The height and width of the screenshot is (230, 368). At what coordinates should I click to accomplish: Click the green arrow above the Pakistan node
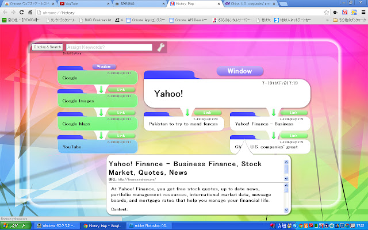pos(187,112)
